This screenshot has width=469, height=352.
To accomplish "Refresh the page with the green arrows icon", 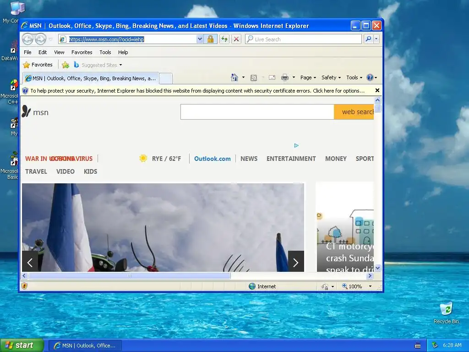I will tap(224, 39).
